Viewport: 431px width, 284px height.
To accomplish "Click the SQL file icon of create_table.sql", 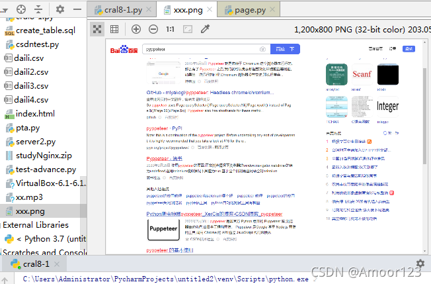I will click(x=9, y=30).
